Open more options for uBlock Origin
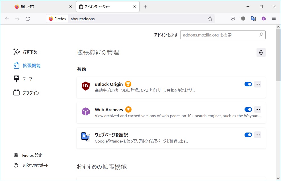Viewport: 281px width, 181px height. coord(258,84)
